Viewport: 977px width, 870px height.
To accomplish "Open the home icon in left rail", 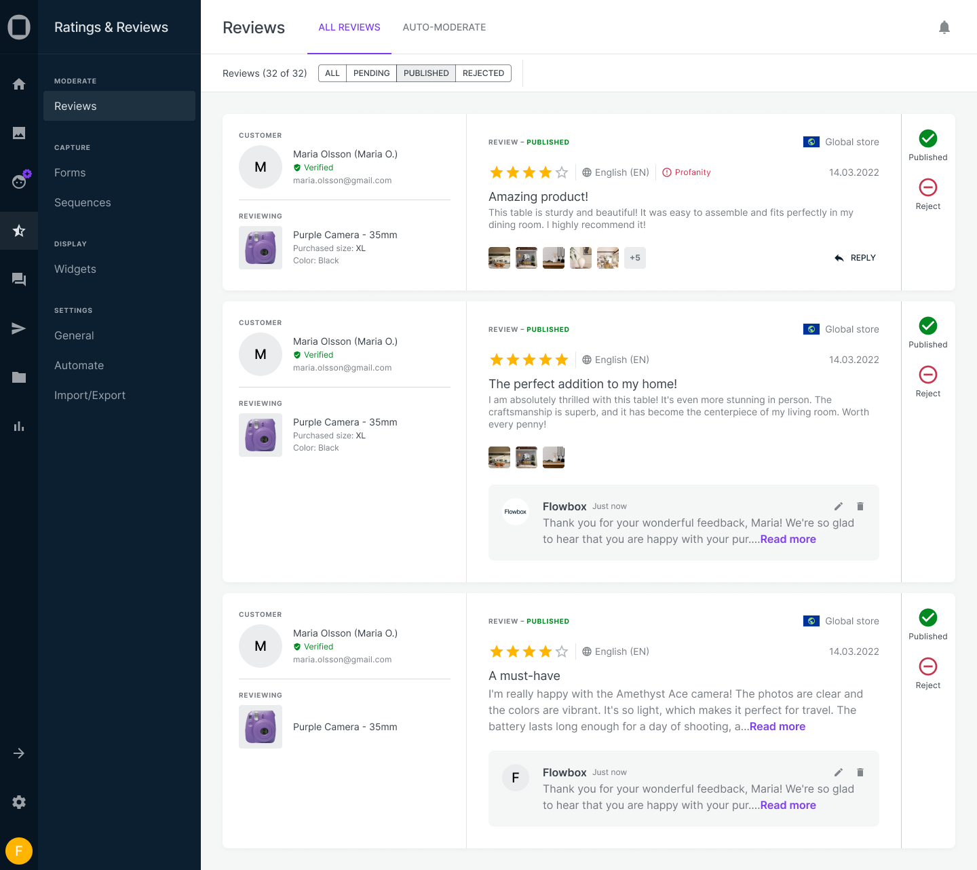I will click(x=19, y=84).
